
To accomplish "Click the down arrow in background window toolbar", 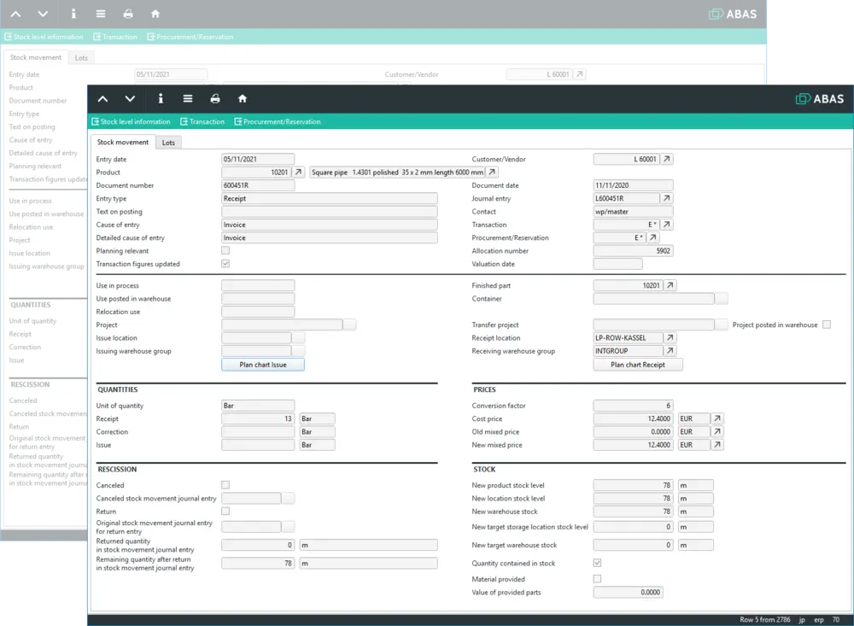I will 43,14.
